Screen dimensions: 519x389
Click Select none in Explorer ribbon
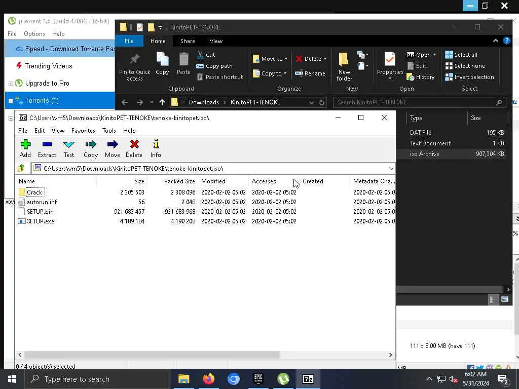pyautogui.click(x=465, y=66)
